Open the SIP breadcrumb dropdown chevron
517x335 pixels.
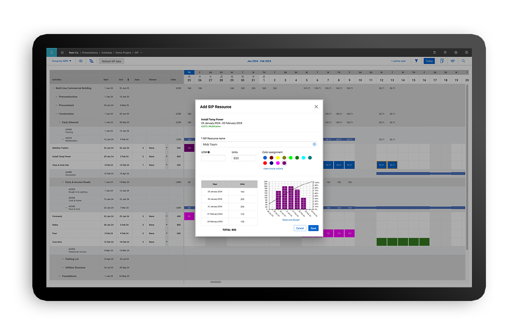(x=141, y=53)
